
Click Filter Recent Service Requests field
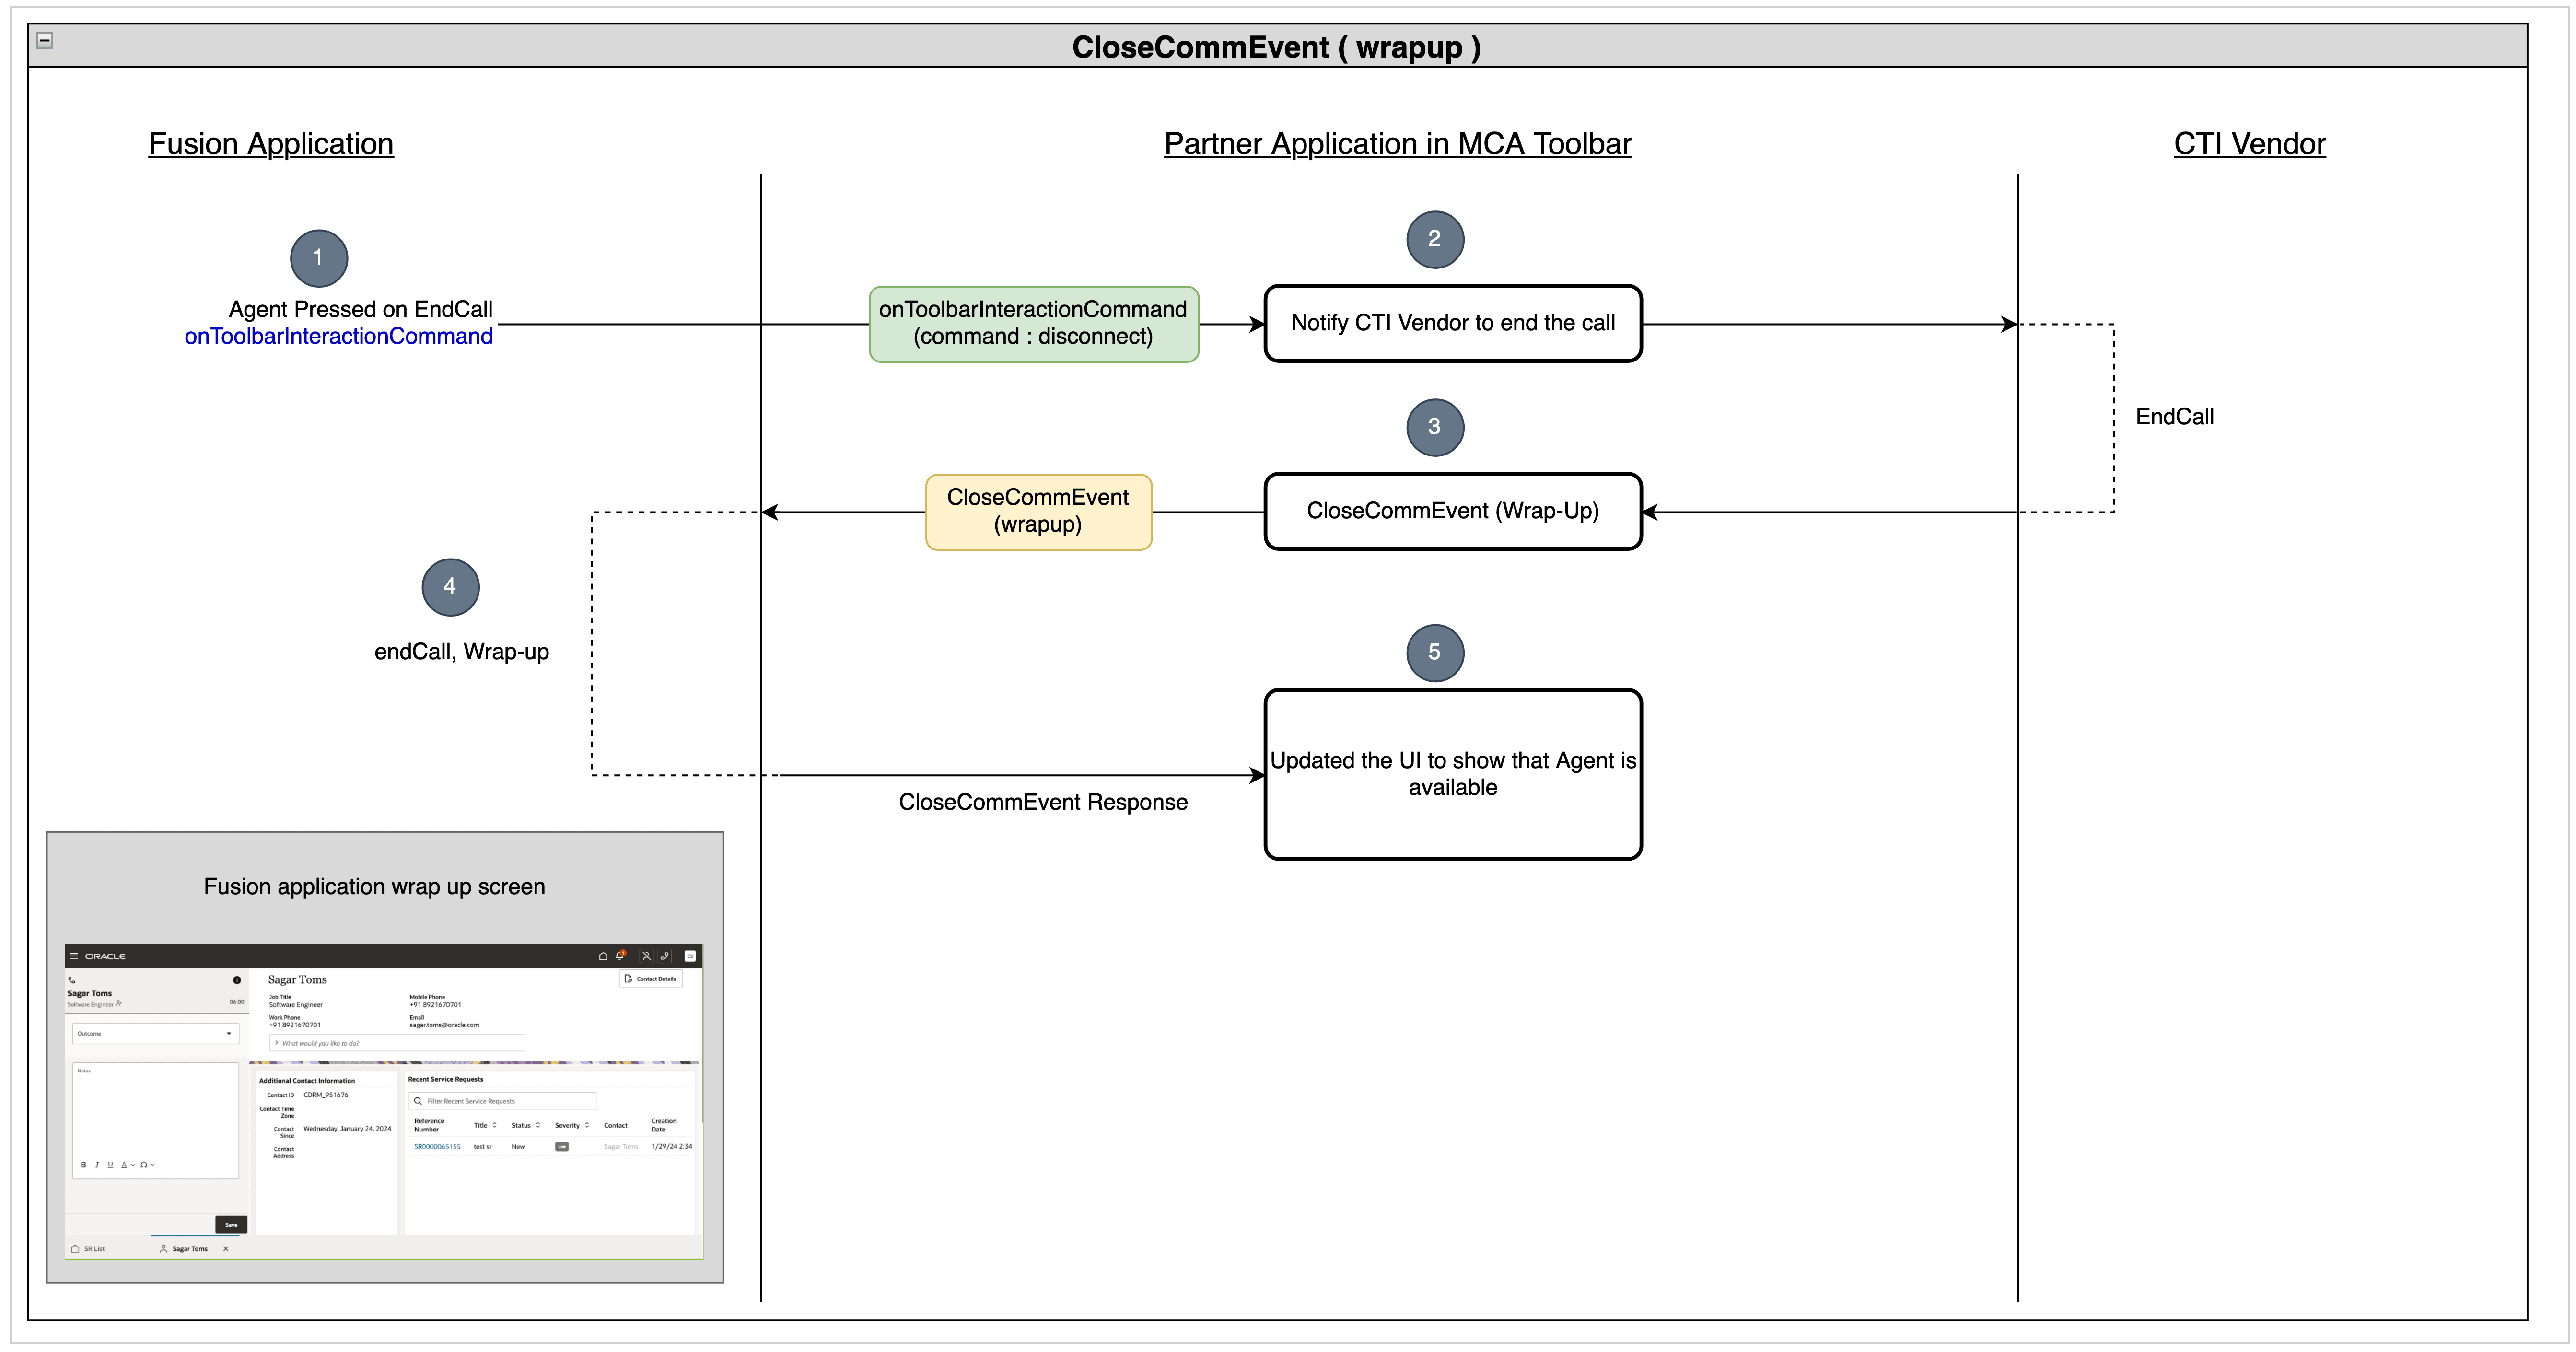(503, 1101)
